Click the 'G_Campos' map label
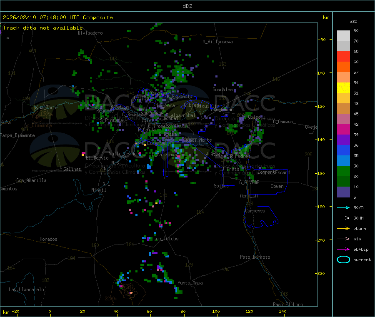Viewport: 375px width, 317px height. (283, 122)
